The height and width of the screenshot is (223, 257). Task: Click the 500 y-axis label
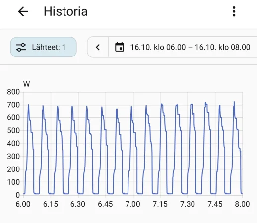tap(13, 131)
